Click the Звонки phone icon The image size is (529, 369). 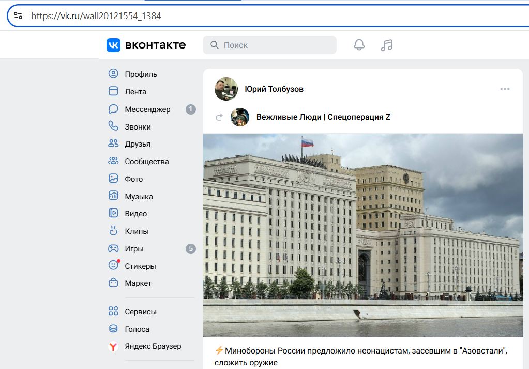pyautogui.click(x=113, y=126)
